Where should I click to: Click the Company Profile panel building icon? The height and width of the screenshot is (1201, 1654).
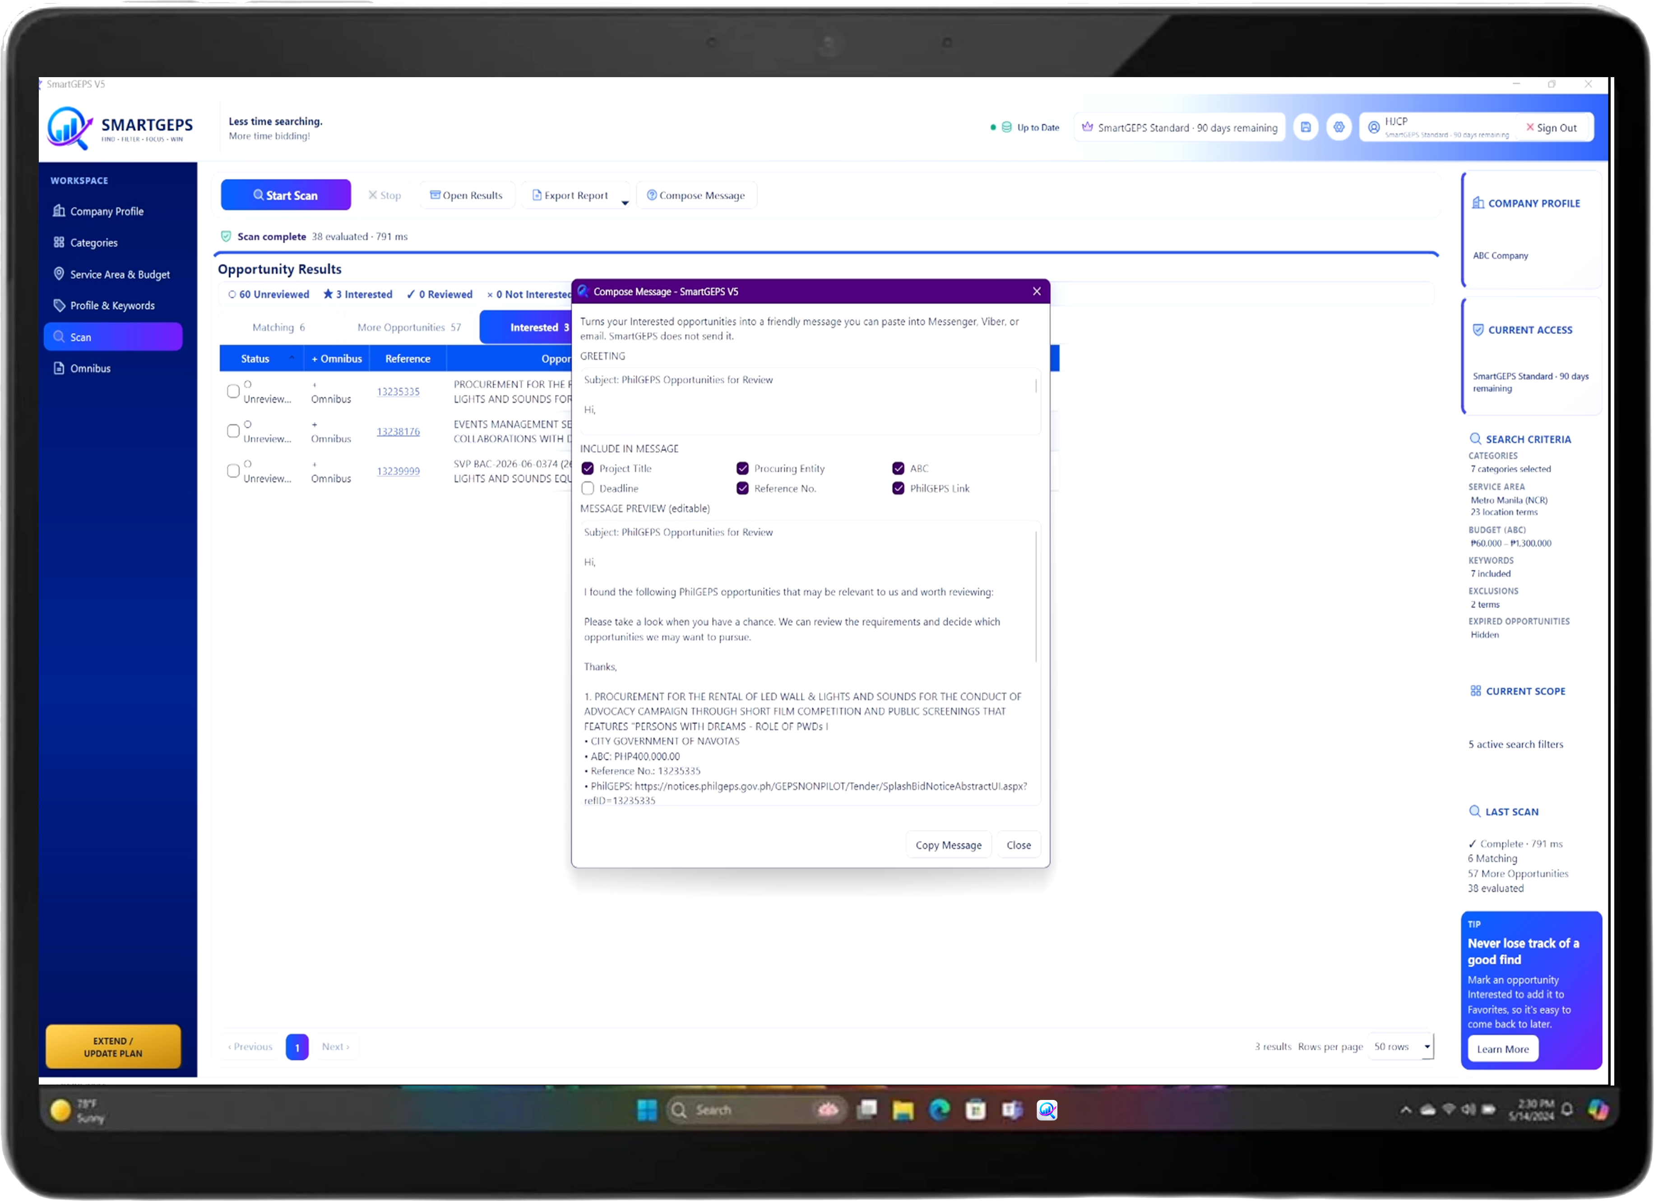pos(1478,203)
